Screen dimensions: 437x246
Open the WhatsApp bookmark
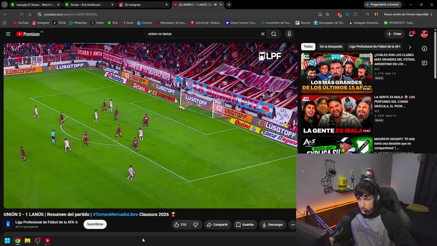(78, 23)
